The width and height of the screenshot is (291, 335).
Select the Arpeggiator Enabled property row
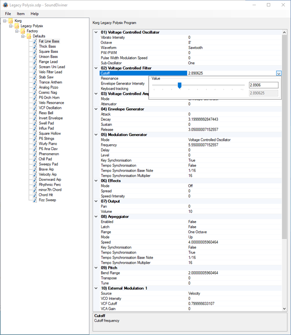click(x=191, y=222)
